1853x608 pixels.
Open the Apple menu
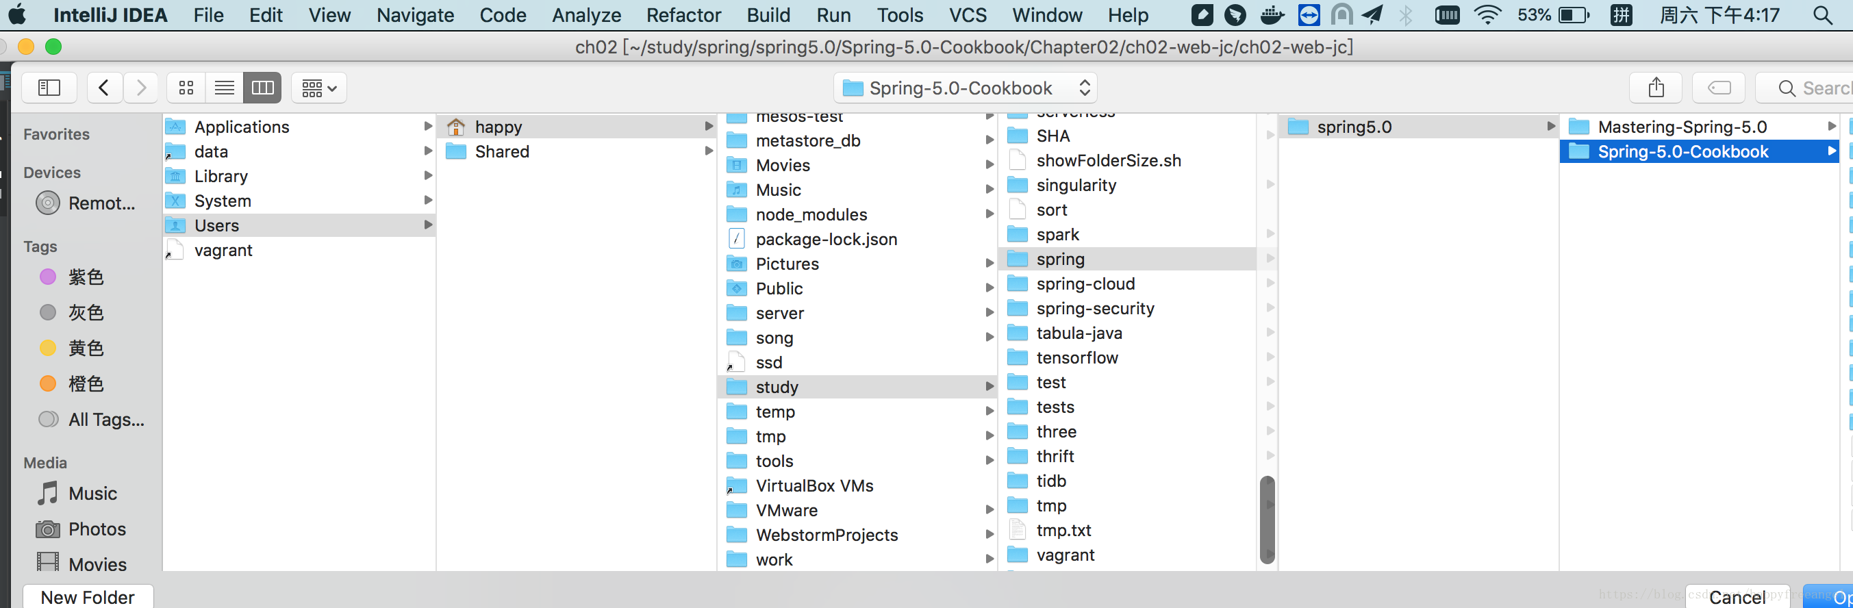click(x=16, y=14)
